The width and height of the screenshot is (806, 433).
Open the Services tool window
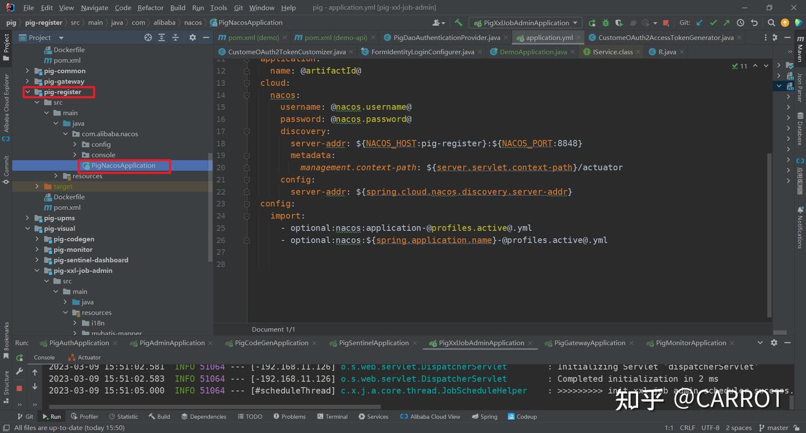[x=373, y=417]
